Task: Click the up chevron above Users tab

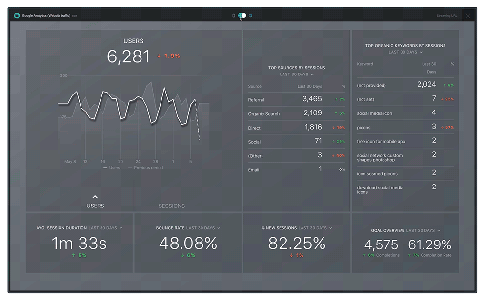Action: (95, 197)
